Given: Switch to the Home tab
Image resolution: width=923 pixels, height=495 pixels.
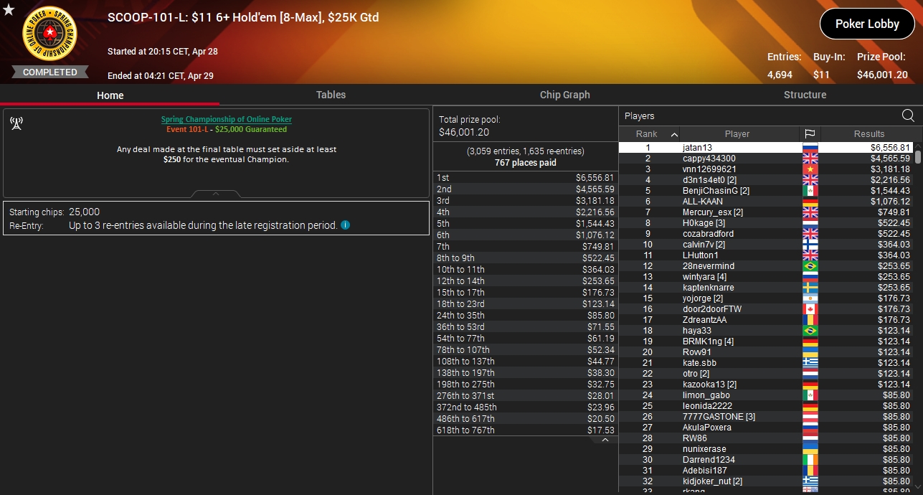Looking at the screenshot, I should click(110, 95).
